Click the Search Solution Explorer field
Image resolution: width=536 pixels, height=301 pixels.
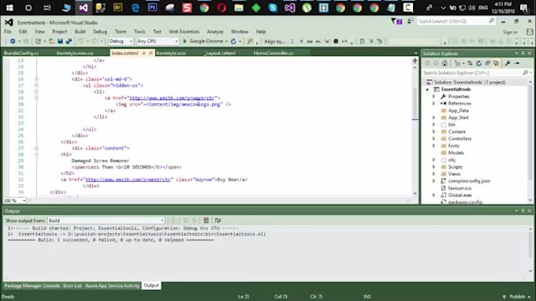coord(477,72)
